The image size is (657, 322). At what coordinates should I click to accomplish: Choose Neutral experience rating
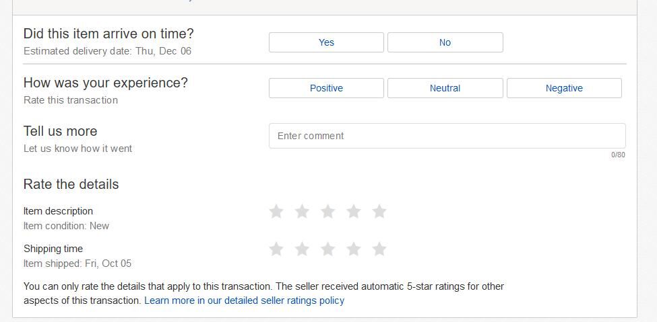pyautogui.click(x=445, y=88)
